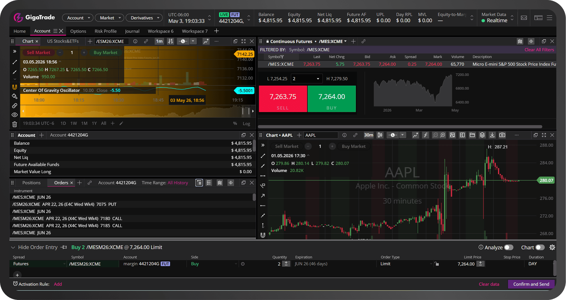This screenshot has height=300, width=566.
Task: Click the red SELL 7,263.75 button
Action: [283, 99]
